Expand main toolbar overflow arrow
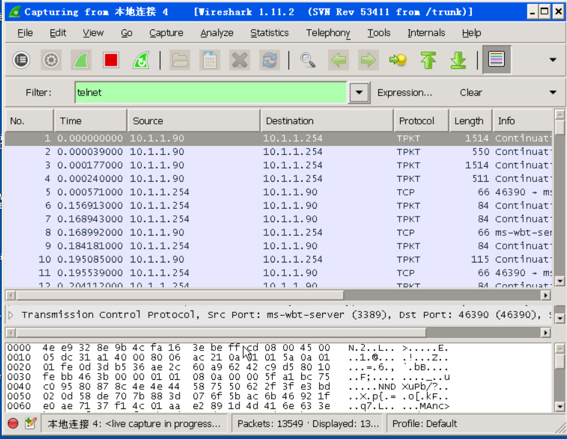 click(553, 60)
